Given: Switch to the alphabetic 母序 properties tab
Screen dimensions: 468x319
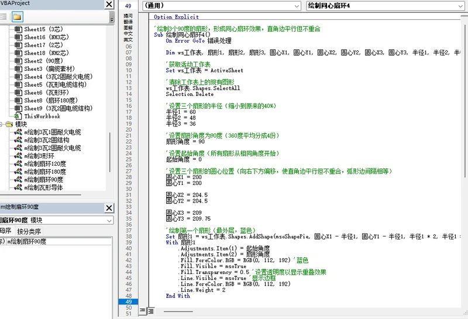Looking at the screenshot, I should point(6,231).
